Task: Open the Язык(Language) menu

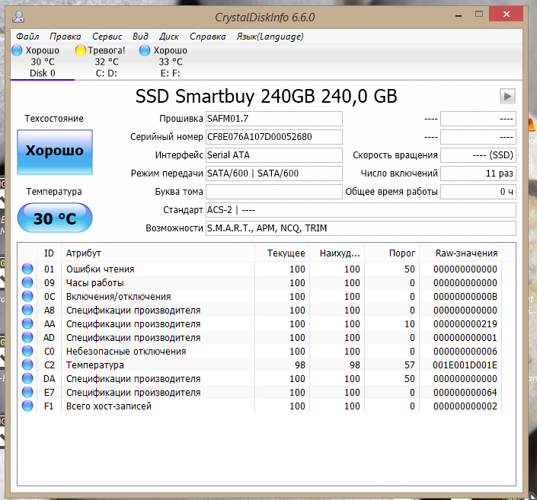Action: pyautogui.click(x=270, y=37)
